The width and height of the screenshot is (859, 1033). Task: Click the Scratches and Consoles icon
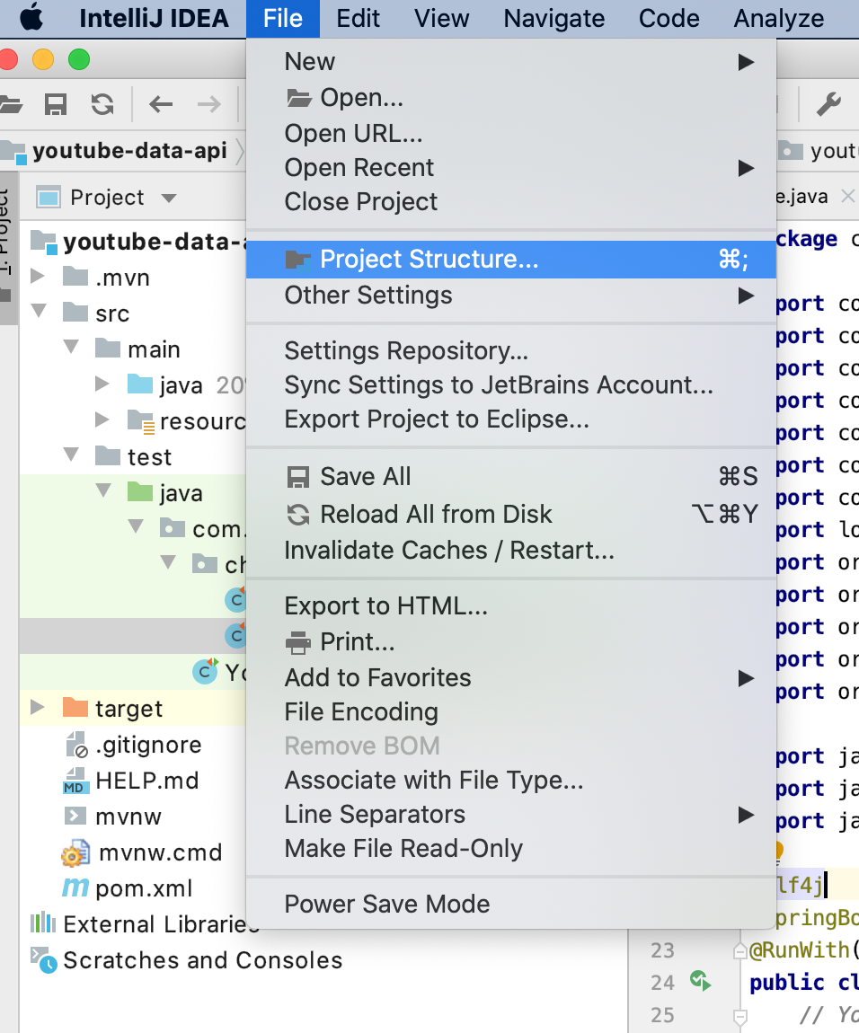[43, 960]
